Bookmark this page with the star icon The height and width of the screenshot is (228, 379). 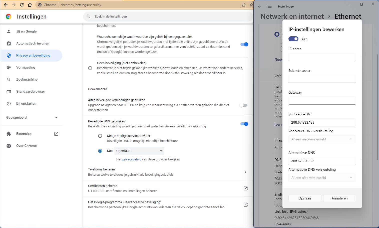tap(251, 5)
